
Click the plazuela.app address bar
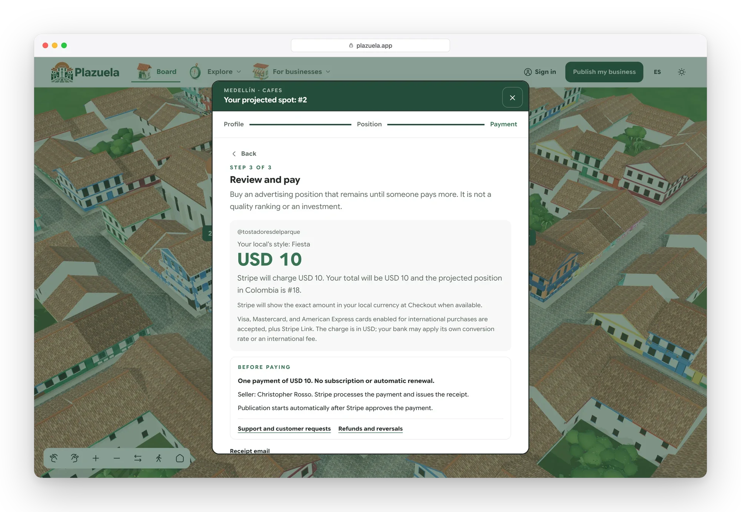coord(370,45)
